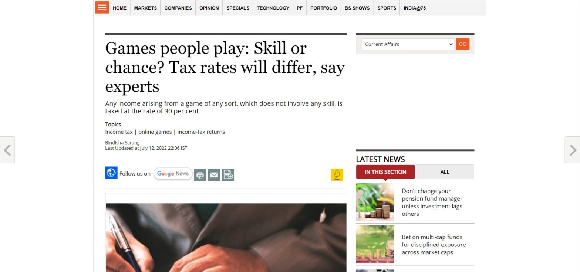The height and width of the screenshot is (272, 580).
Task: Click the yellow Koo bird icon
Action: point(337,175)
